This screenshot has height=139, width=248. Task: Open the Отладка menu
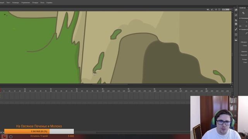pos(35,3)
